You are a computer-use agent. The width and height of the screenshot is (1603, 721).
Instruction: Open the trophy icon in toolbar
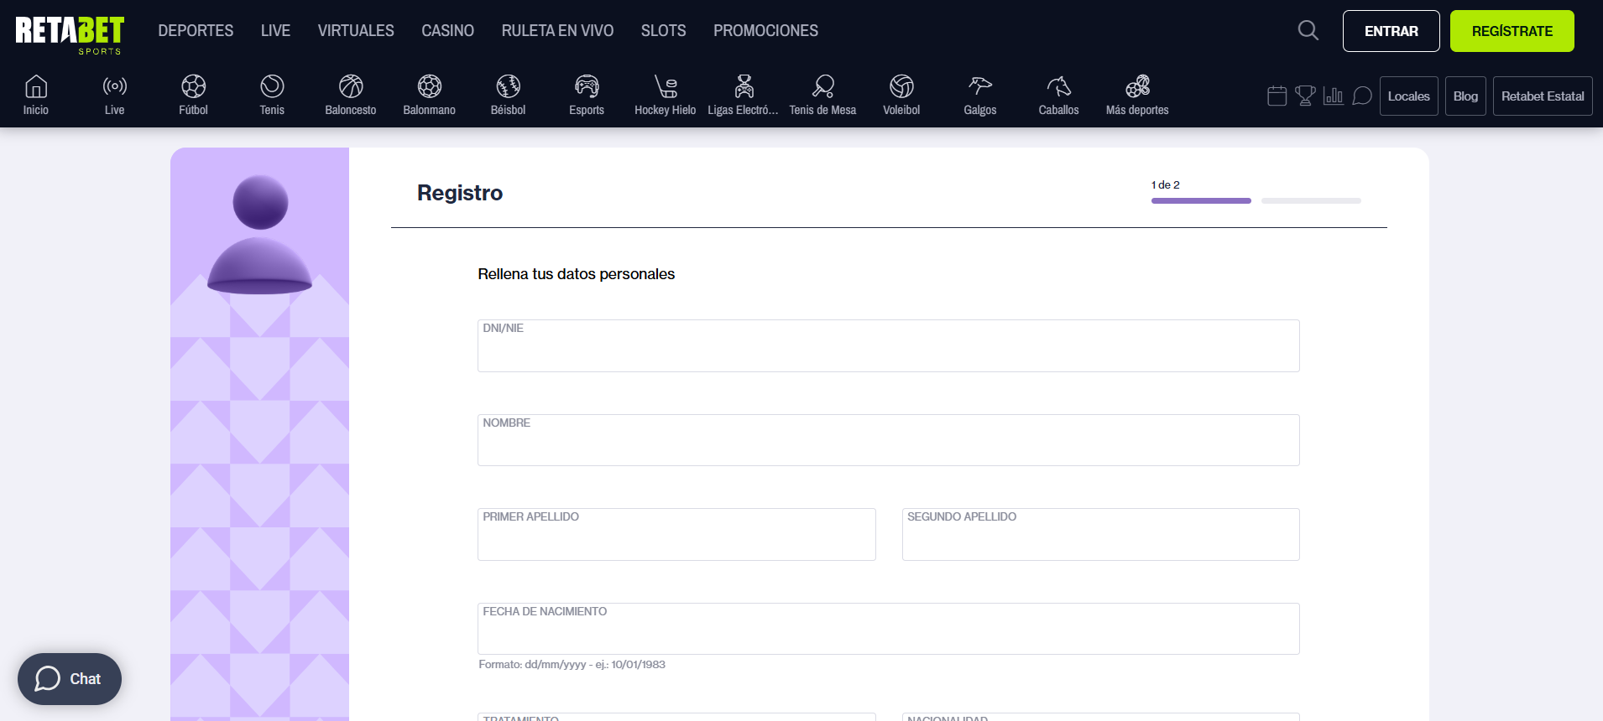point(1305,96)
